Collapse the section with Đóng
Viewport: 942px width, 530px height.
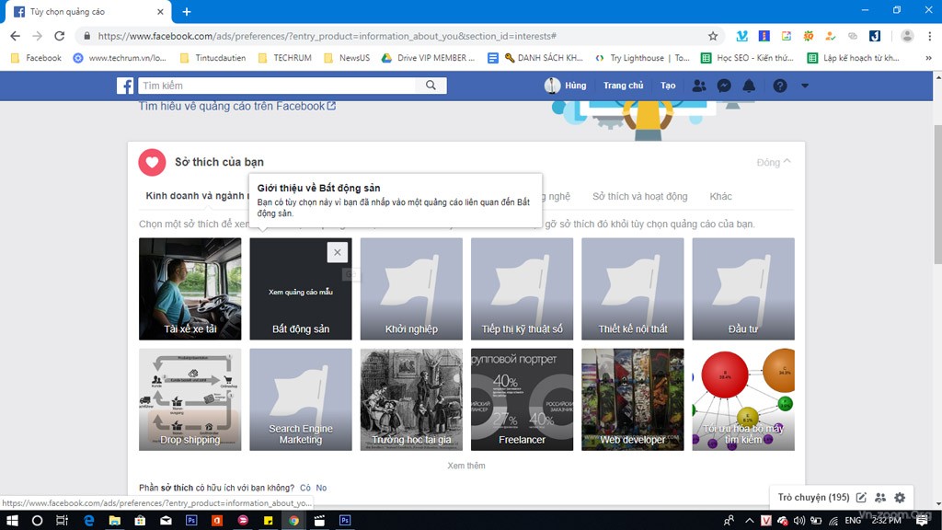point(774,162)
